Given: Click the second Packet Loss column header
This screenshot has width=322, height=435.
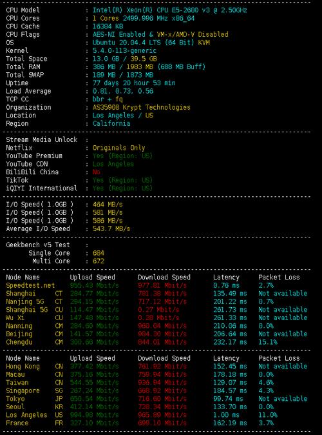Looking at the screenshot, I should 279,358.
